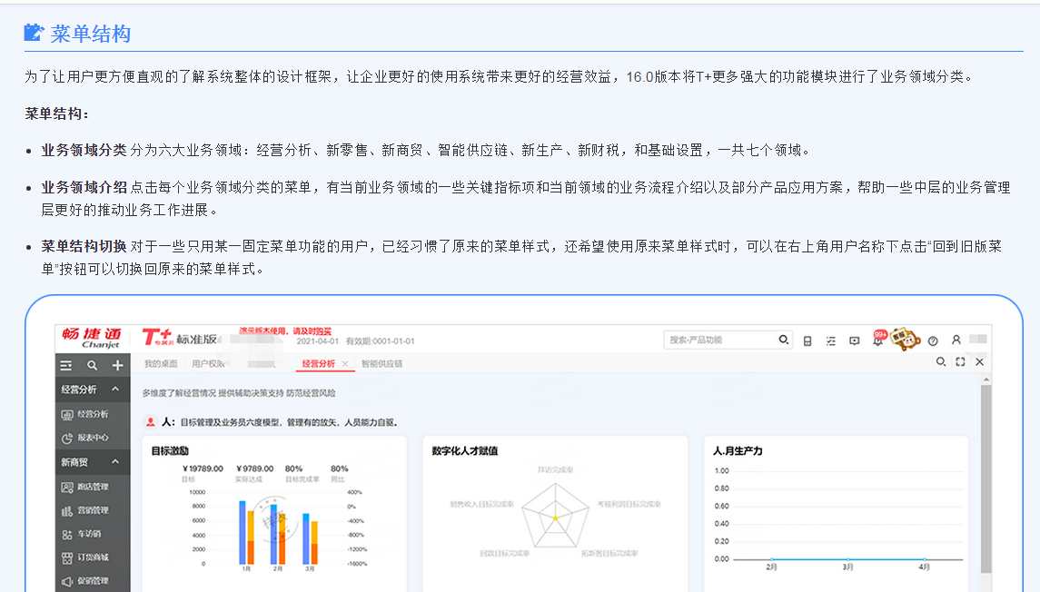Click the radar chart in 数字化人才赋值
Viewport: 1040px width, 592px height.
point(555,517)
